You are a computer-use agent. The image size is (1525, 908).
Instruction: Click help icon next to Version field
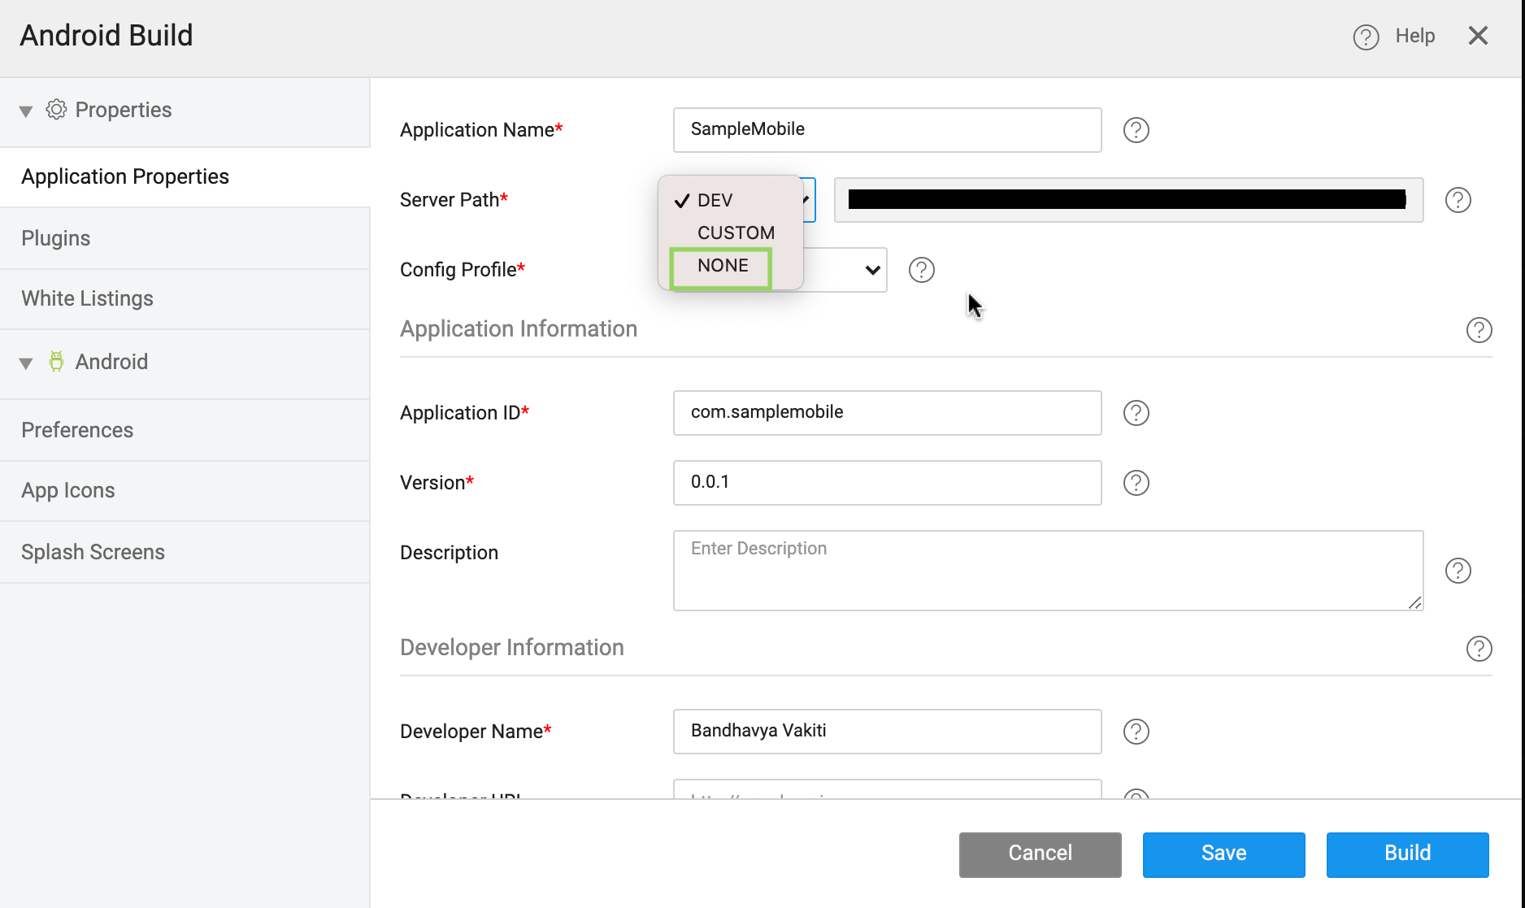coord(1136,483)
